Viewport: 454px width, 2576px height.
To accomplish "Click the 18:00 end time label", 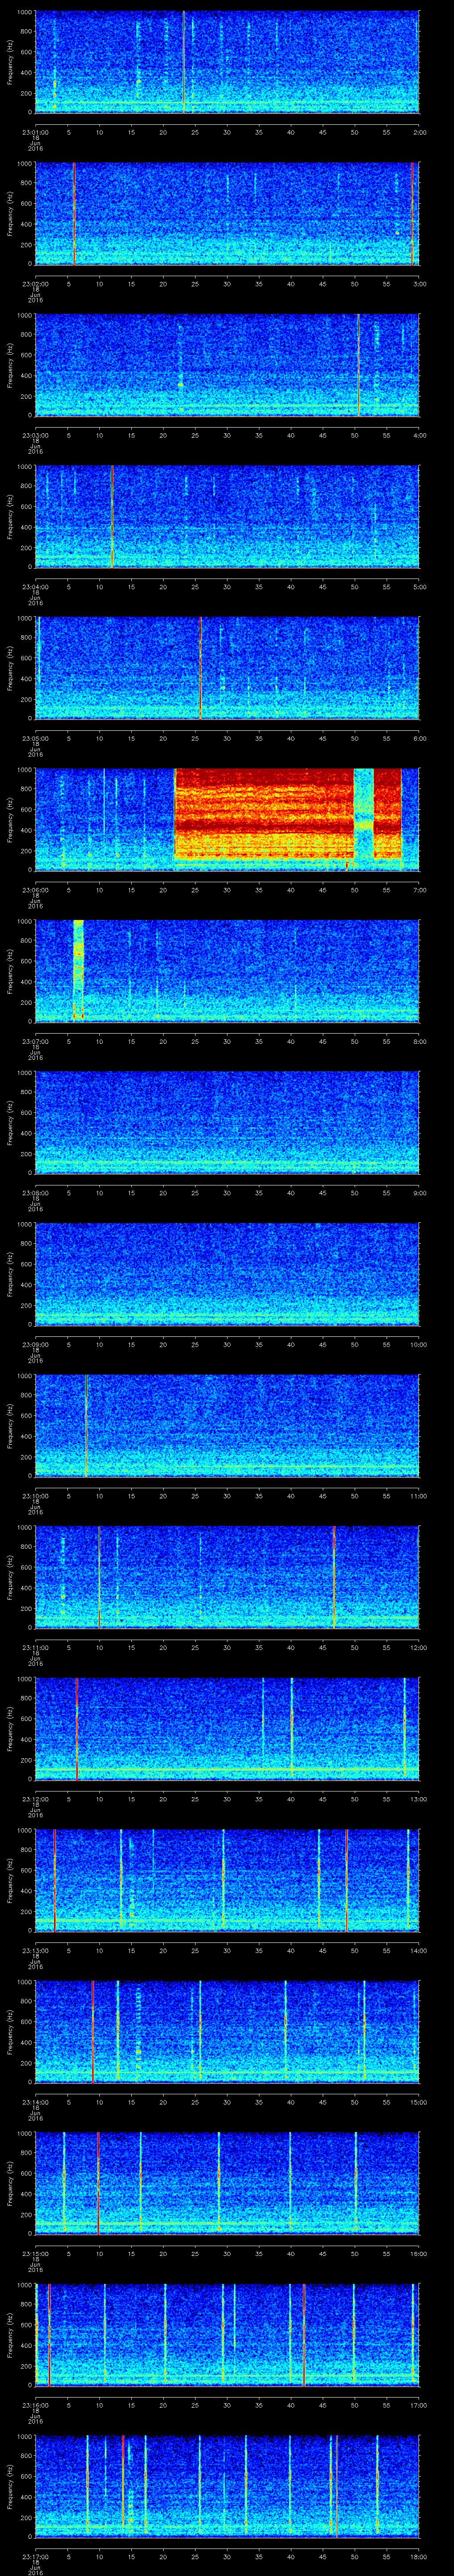I will click(x=419, y=2556).
